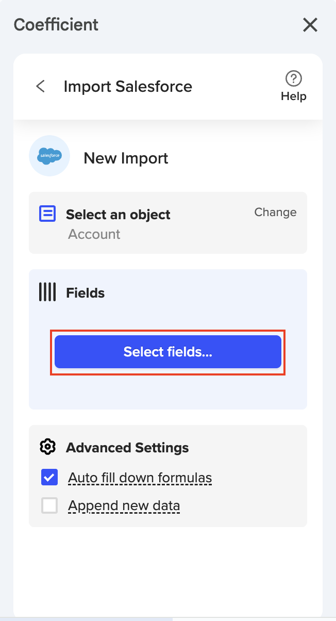This screenshot has height=621, width=336.
Task: Click the Auto fill down formulas label
Action: click(140, 478)
